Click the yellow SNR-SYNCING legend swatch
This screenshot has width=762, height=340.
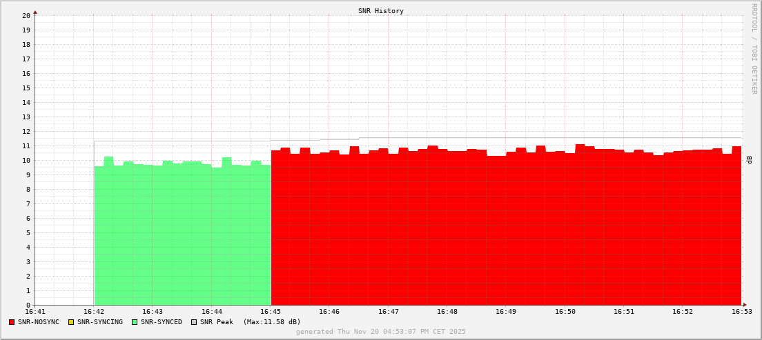point(71,322)
